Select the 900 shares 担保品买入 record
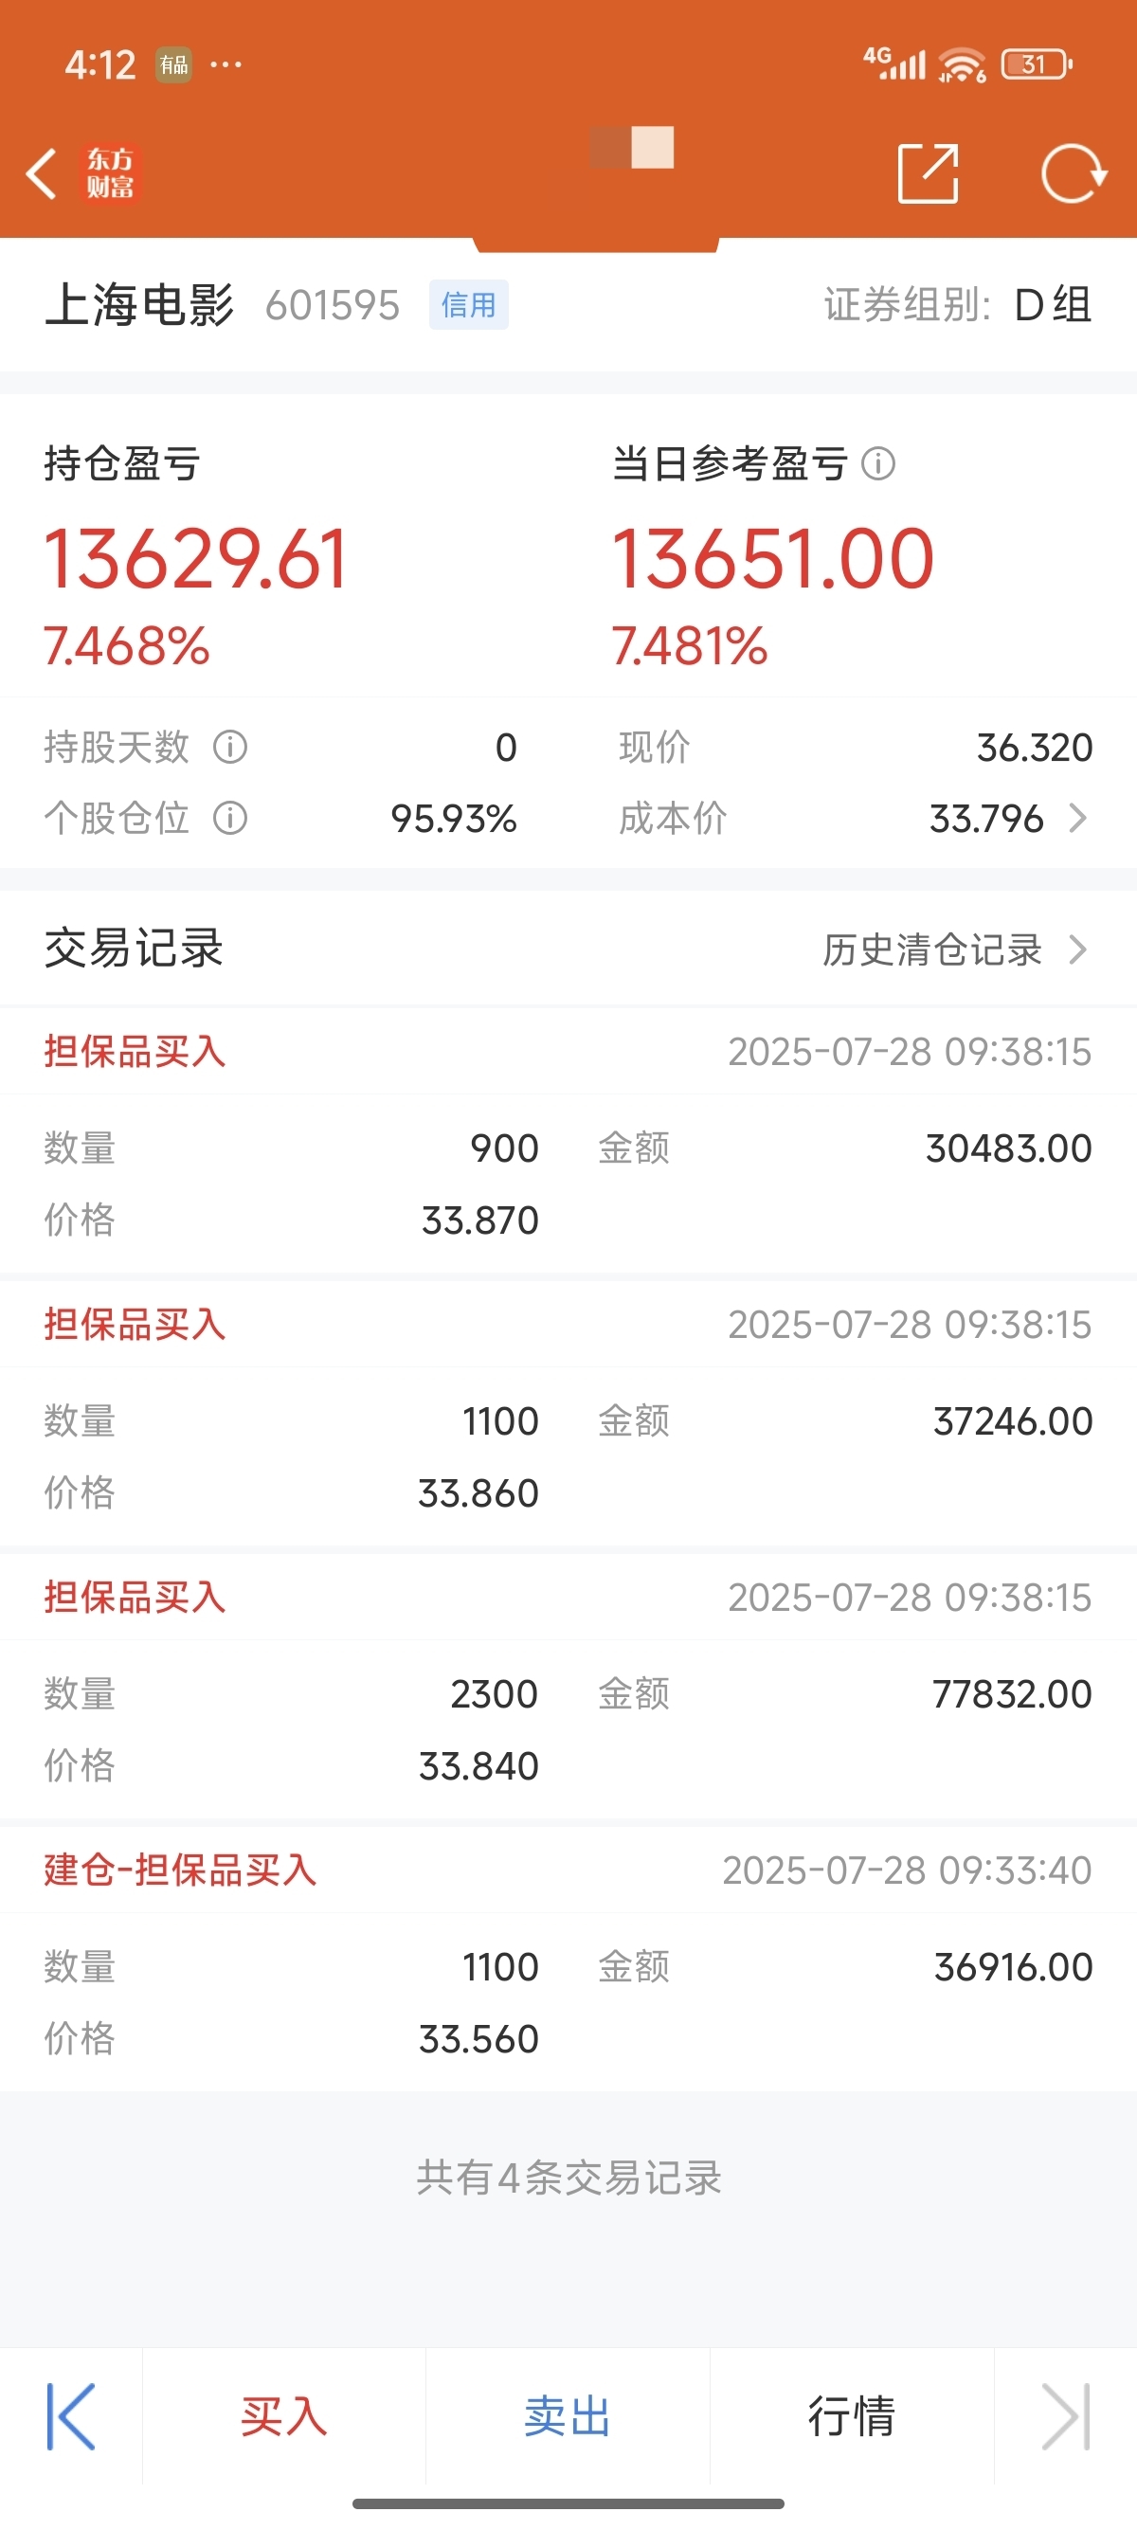This screenshot has height=2530, width=1137. click(568, 1141)
